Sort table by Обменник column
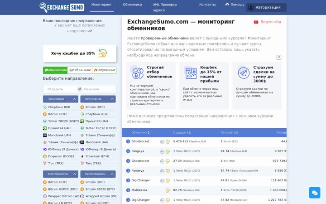Viewport: 326px width, 204px height. (140, 132)
